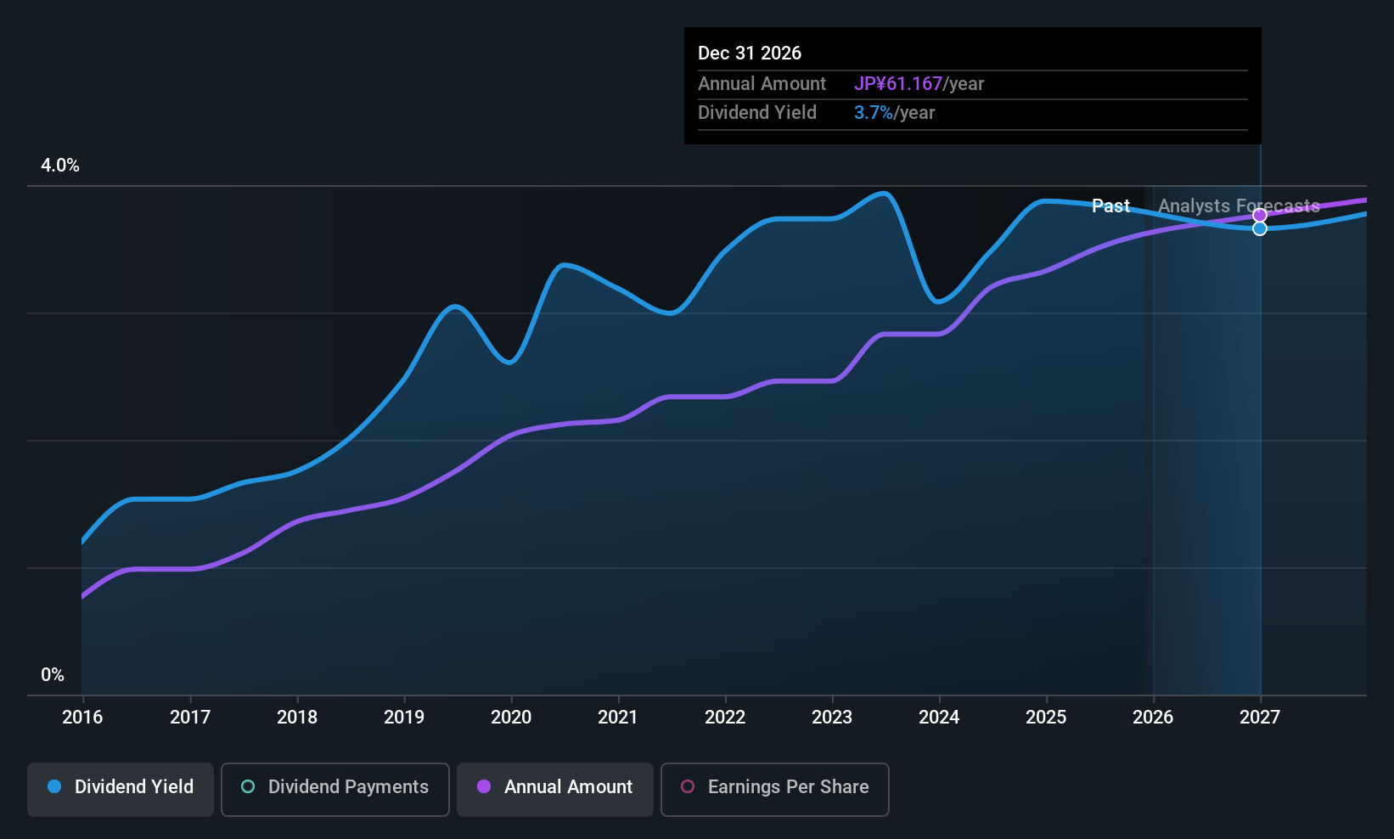Toggle the Dividend Yield legend button

(x=121, y=789)
